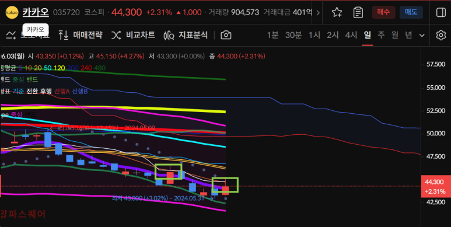Select the 월 monthly timeframe
451x227 pixels.
395,35
